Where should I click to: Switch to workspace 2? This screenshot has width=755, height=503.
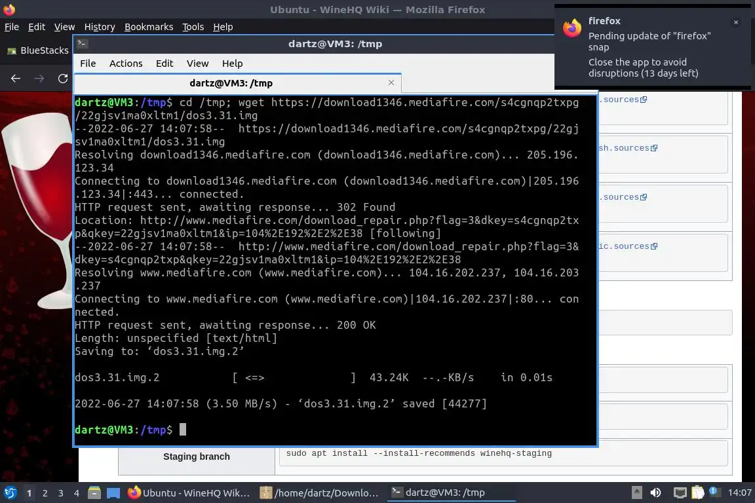(45, 493)
